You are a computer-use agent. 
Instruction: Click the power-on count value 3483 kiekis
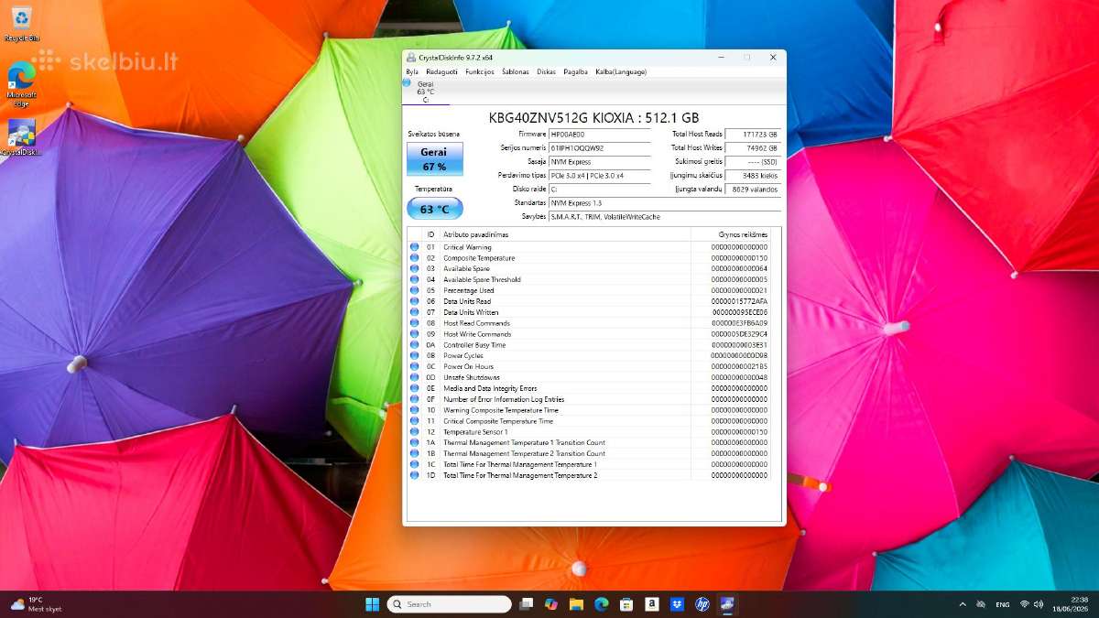click(752, 175)
